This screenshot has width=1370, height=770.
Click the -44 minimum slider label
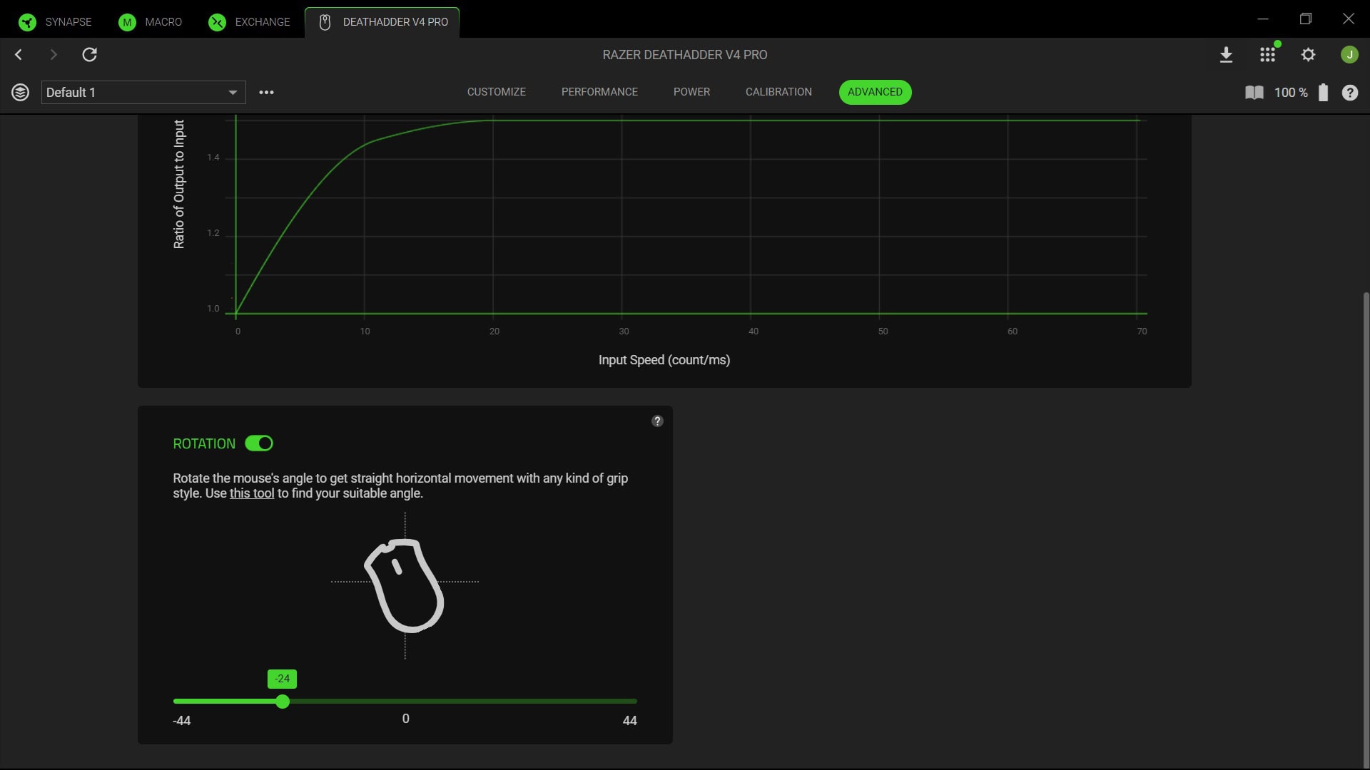[x=182, y=721]
